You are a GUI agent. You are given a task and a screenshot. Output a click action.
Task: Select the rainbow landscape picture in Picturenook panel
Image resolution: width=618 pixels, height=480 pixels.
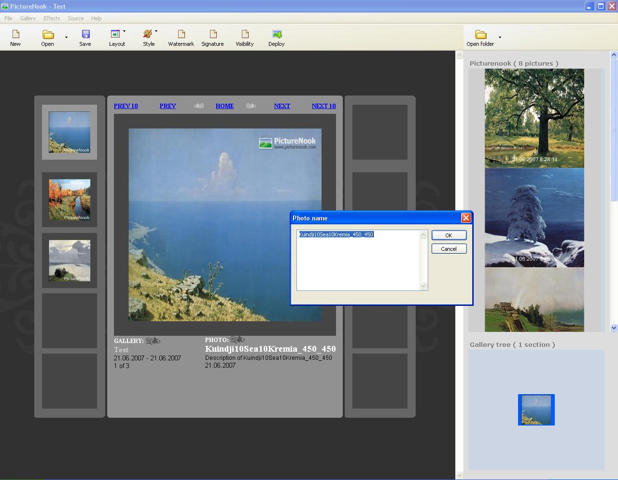534,300
